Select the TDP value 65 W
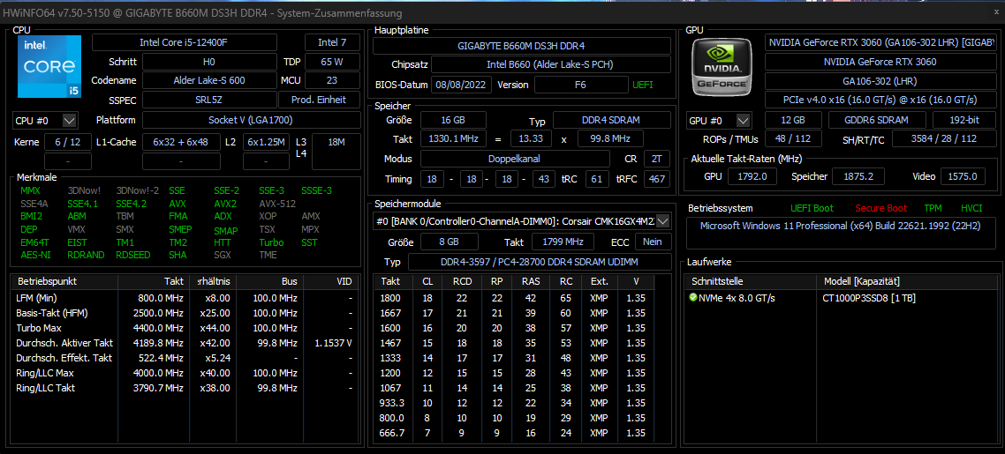Viewport: 1005px width, 454px height. pos(332,62)
